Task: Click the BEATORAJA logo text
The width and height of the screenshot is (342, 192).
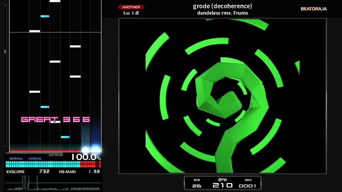Action: pyautogui.click(x=314, y=9)
